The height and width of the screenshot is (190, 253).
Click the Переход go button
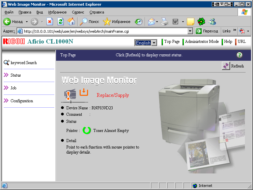pos(207,31)
